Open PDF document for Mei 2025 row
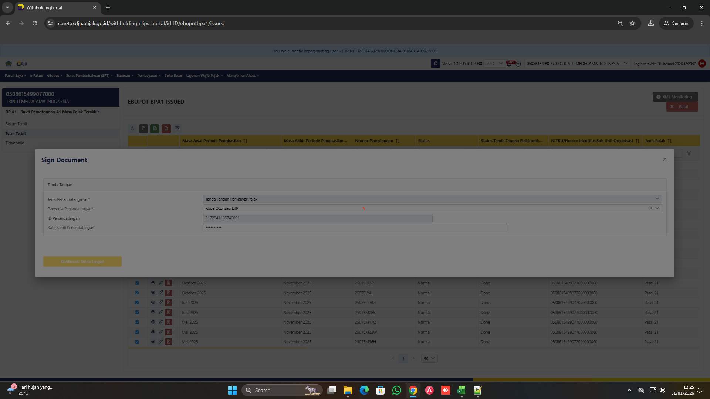Screen dimensions: 710x399 coord(169,322)
